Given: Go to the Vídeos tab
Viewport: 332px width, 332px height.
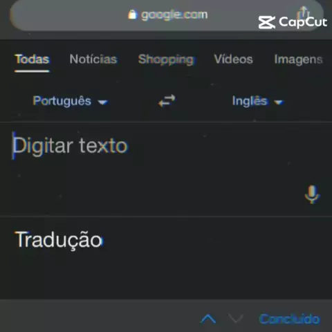Looking at the screenshot, I should pos(233,59).
